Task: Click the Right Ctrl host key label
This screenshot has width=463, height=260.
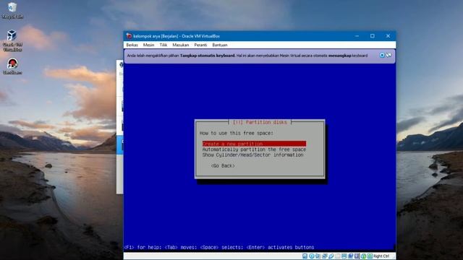Action: pyautogui.click(x=381, y=256)
